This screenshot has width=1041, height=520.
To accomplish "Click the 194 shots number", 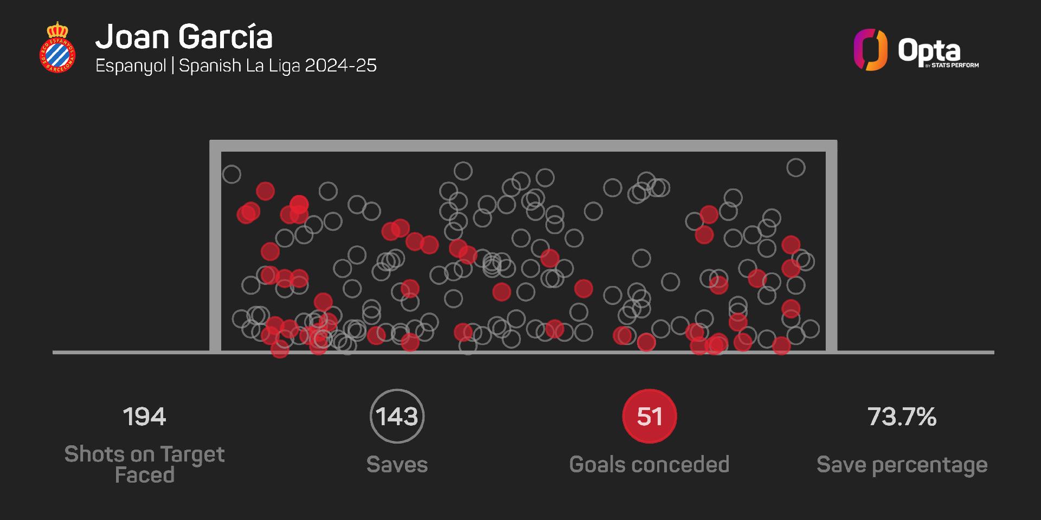I will (x=144, y=417).
